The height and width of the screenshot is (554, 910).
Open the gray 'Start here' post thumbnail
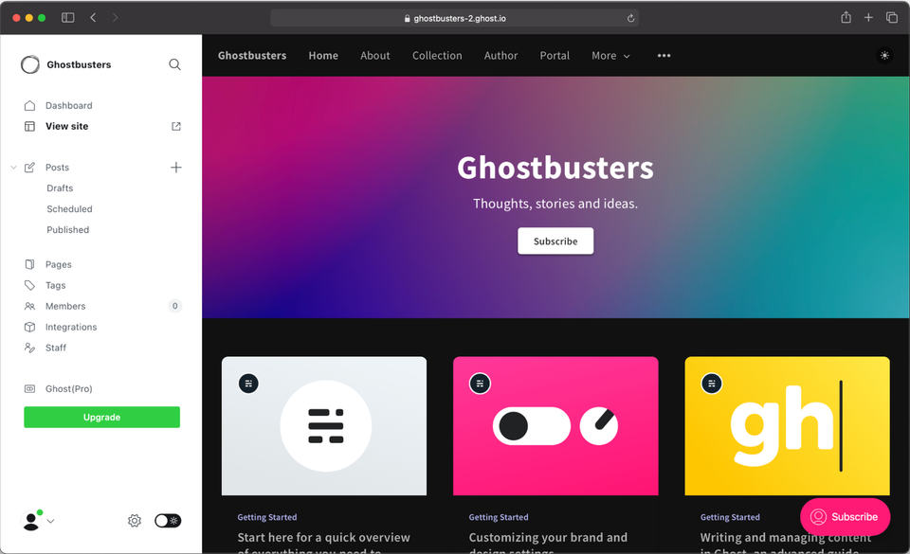point(324,426)
